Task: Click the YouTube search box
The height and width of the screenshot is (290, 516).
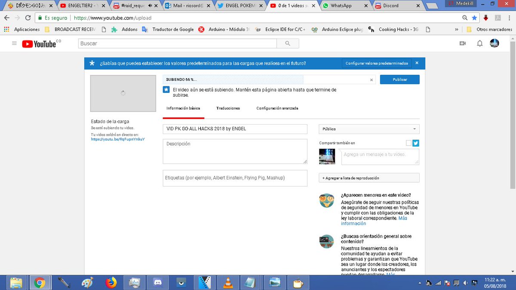Action: coord(177,43)
